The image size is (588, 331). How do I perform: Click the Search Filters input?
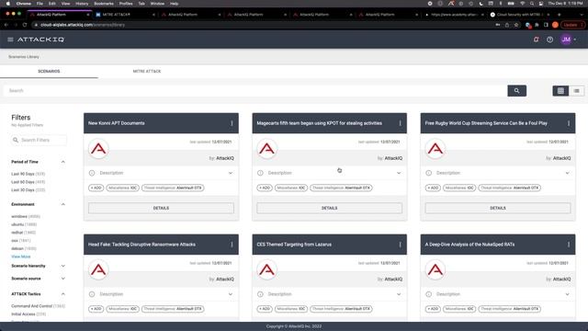click(39, 140)
